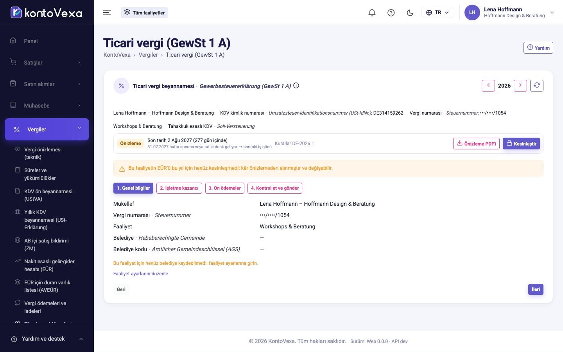Open Tüm faaliyetler activity selector
Viewport: 563px width, 352px height.
(144, 13)
